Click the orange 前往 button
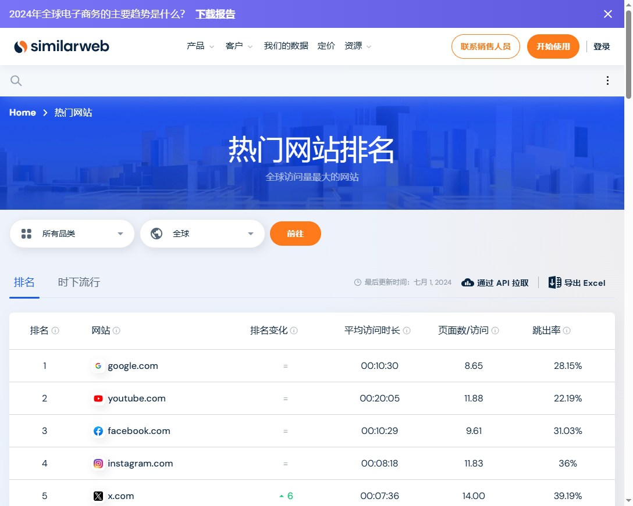Screen dimensions: 633x506 pyautogui.click(x=295, y=234)
